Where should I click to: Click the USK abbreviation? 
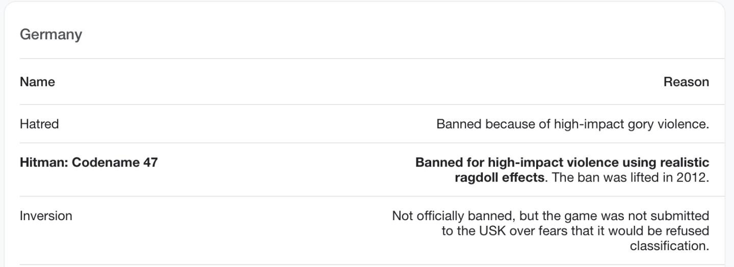[492, 231]
